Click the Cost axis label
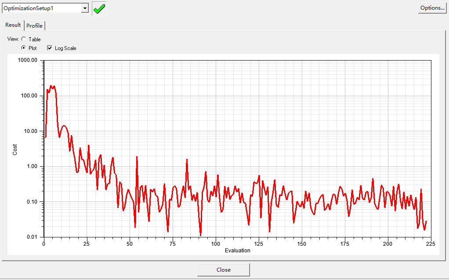This screenshot has height=280, width=449. (x=15, y=150)
